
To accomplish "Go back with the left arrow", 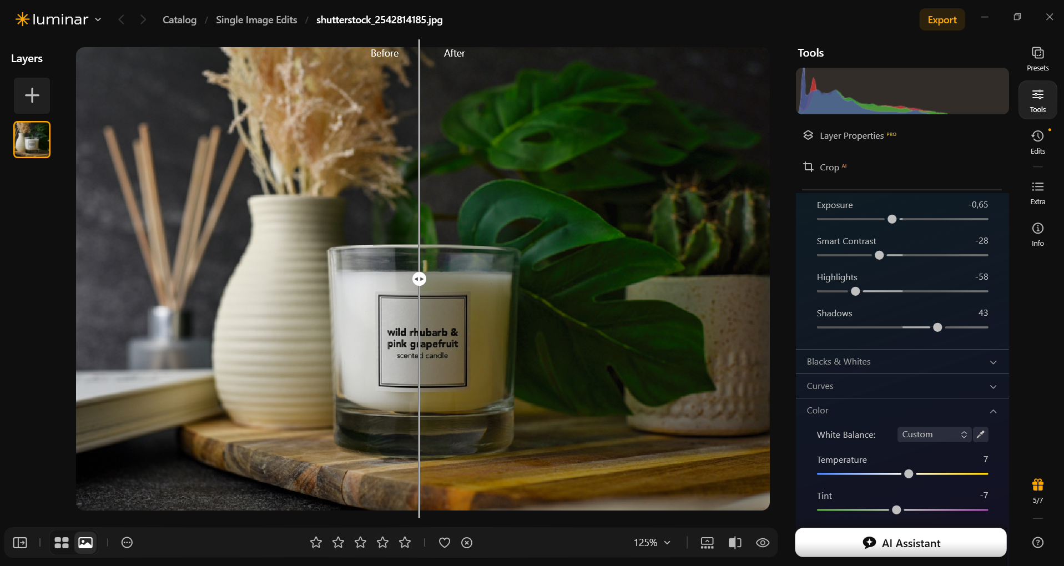I will coord(121,20).
